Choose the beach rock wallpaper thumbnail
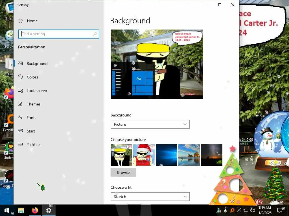289x216 pixels. (189, 155)
